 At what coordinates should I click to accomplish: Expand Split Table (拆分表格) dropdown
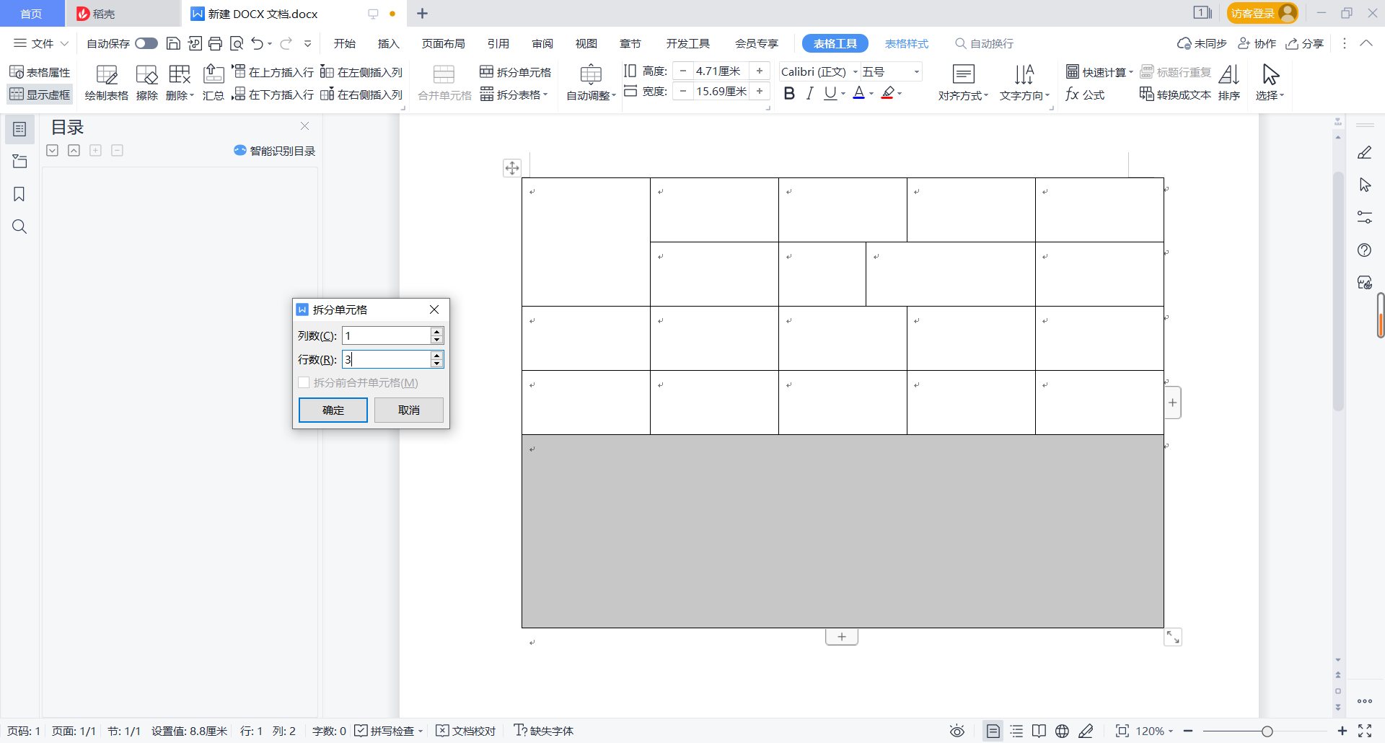pyautogui.click(x=514, y=94)
